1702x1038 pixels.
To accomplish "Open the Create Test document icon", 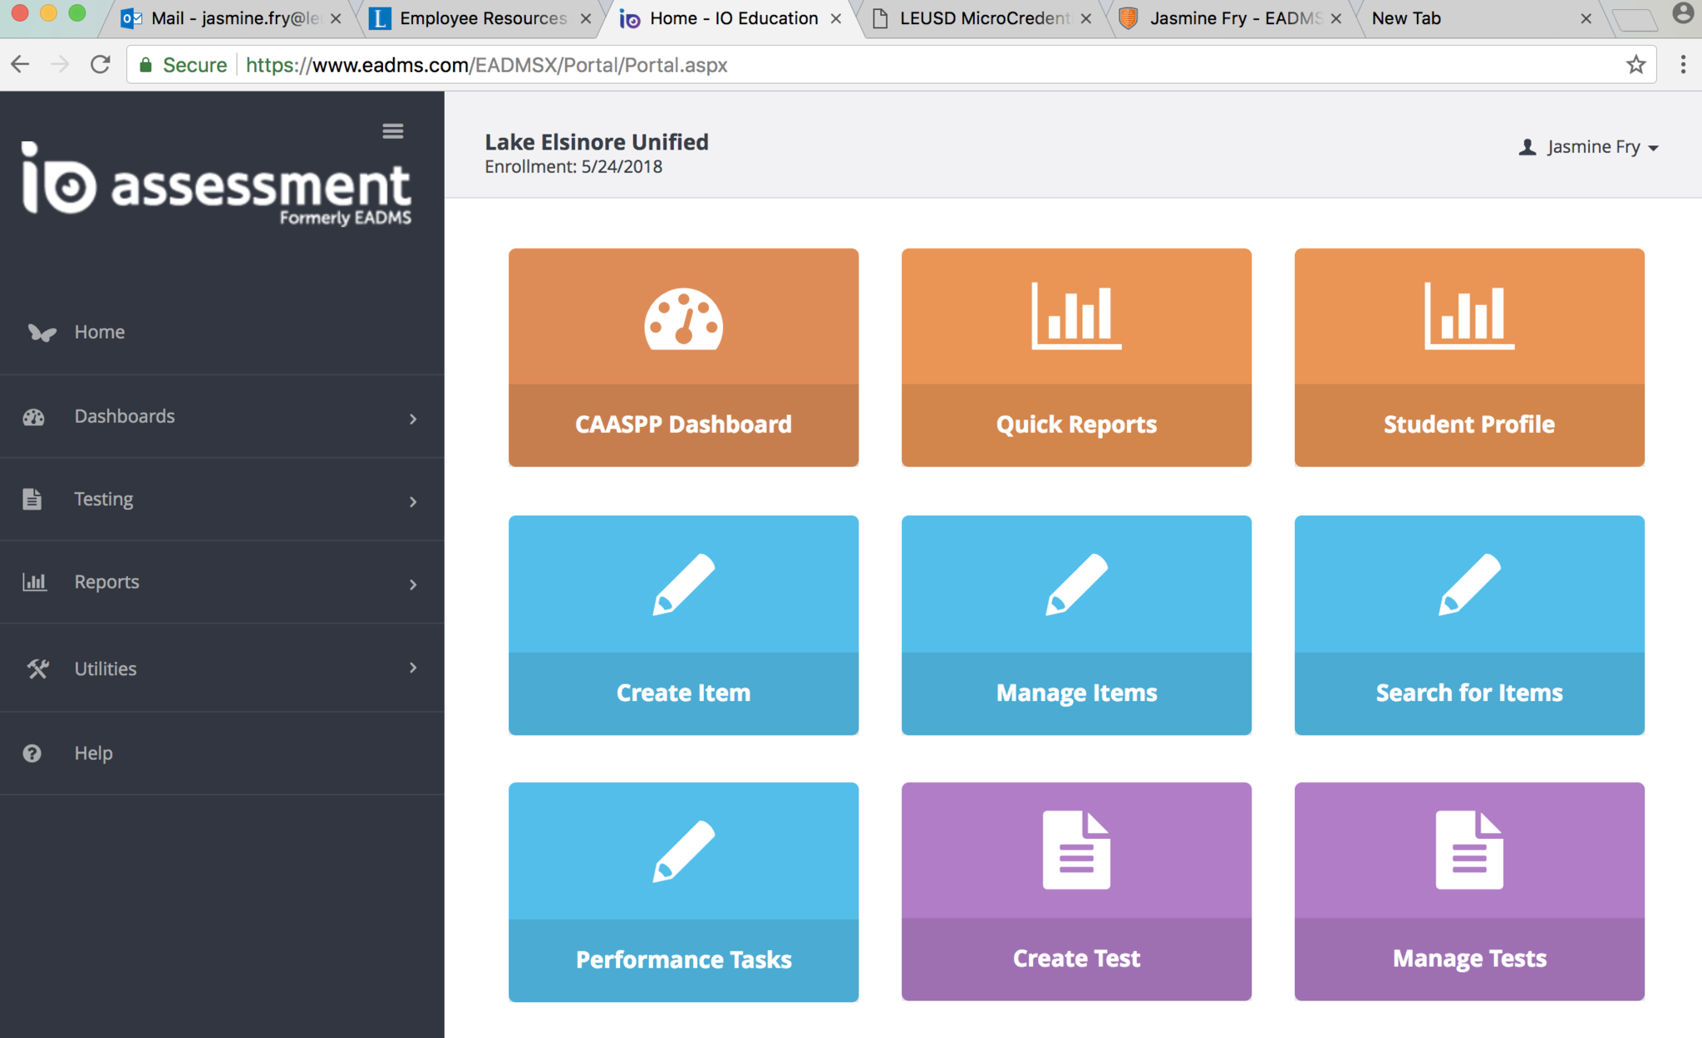I will [x=1076, y=850].
